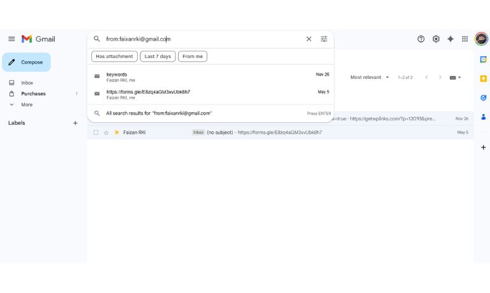The height and width of the screenshot is (293, 490).
Task: Expand the More folders list
Action: (27, 104)
